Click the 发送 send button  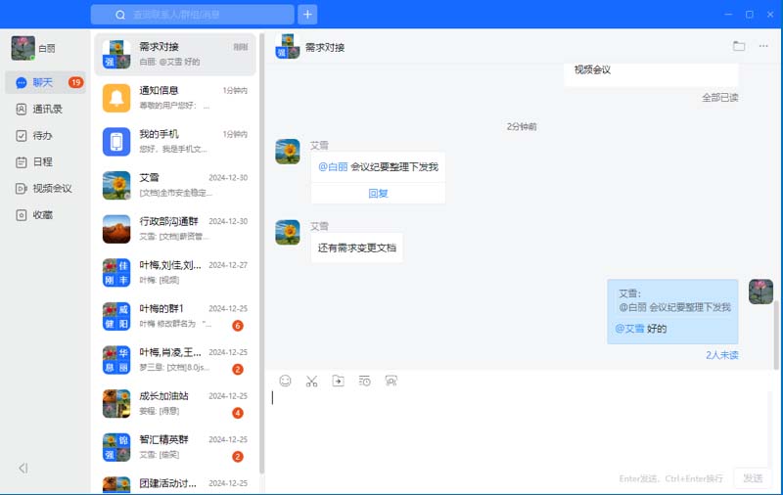tap(752, 478)
